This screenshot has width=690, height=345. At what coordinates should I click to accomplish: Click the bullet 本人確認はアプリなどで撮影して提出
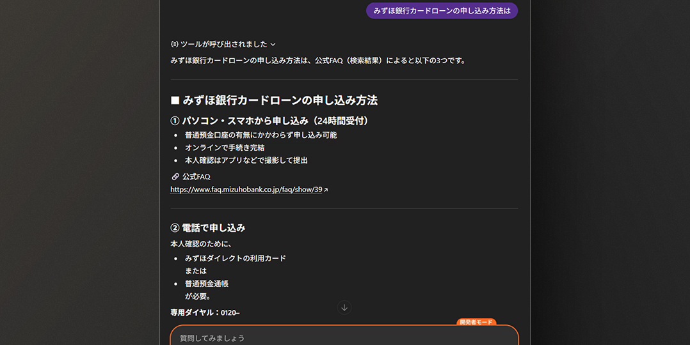[246, 160]
